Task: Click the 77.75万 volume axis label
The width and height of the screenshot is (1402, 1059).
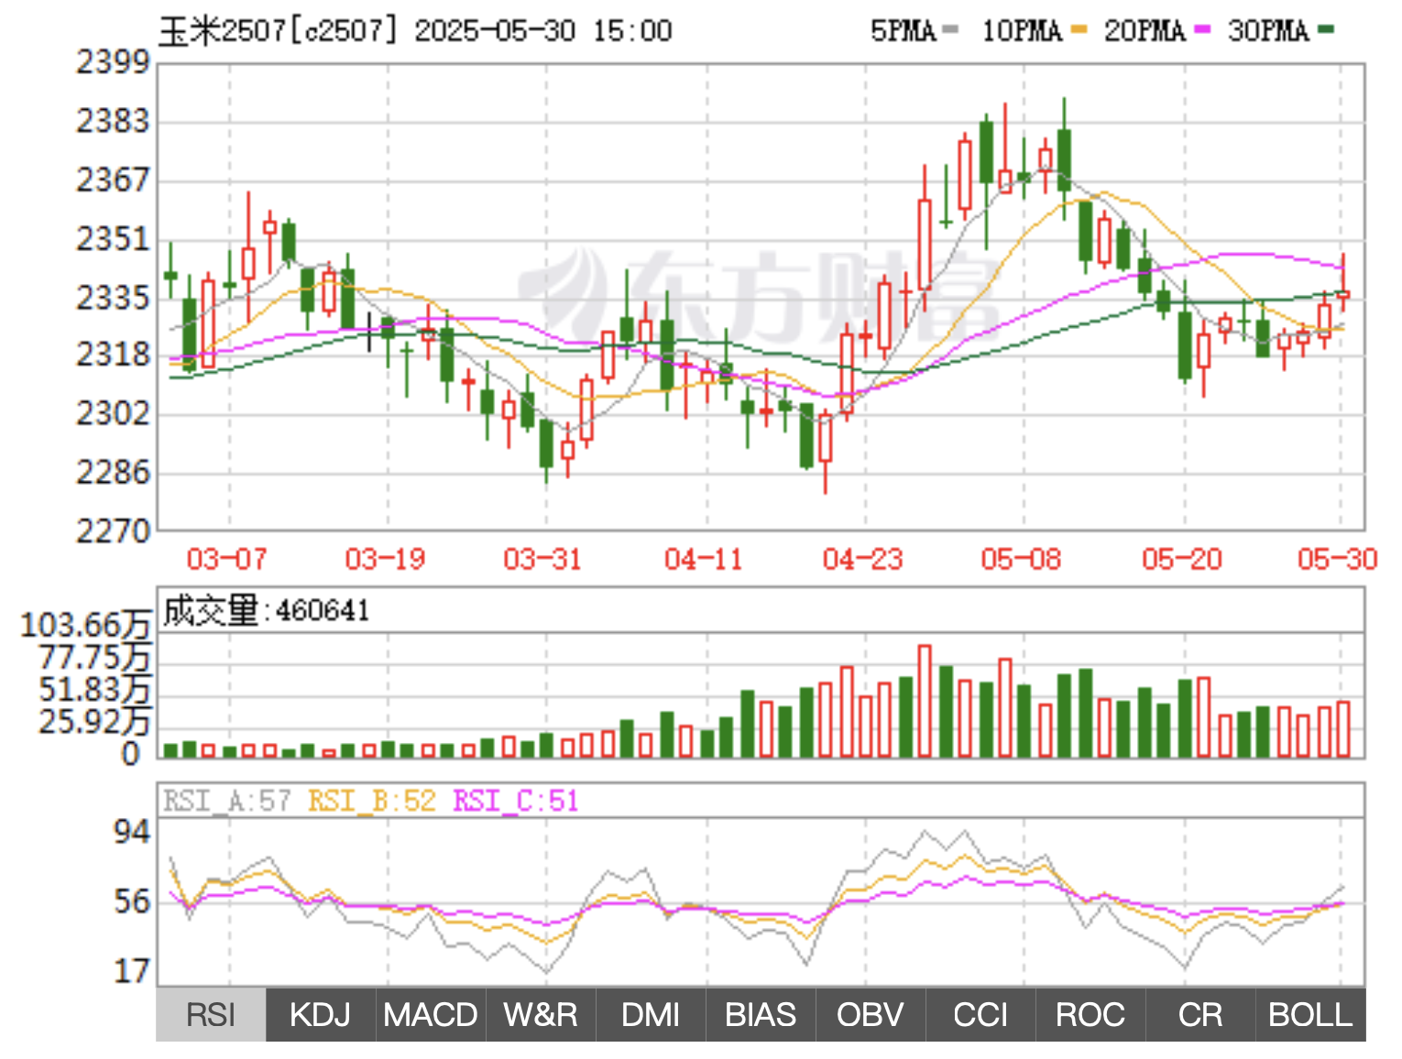Action: 94,658
